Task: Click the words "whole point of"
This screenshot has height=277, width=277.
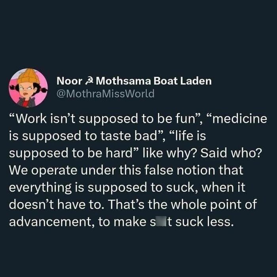Action: [214, 205]
